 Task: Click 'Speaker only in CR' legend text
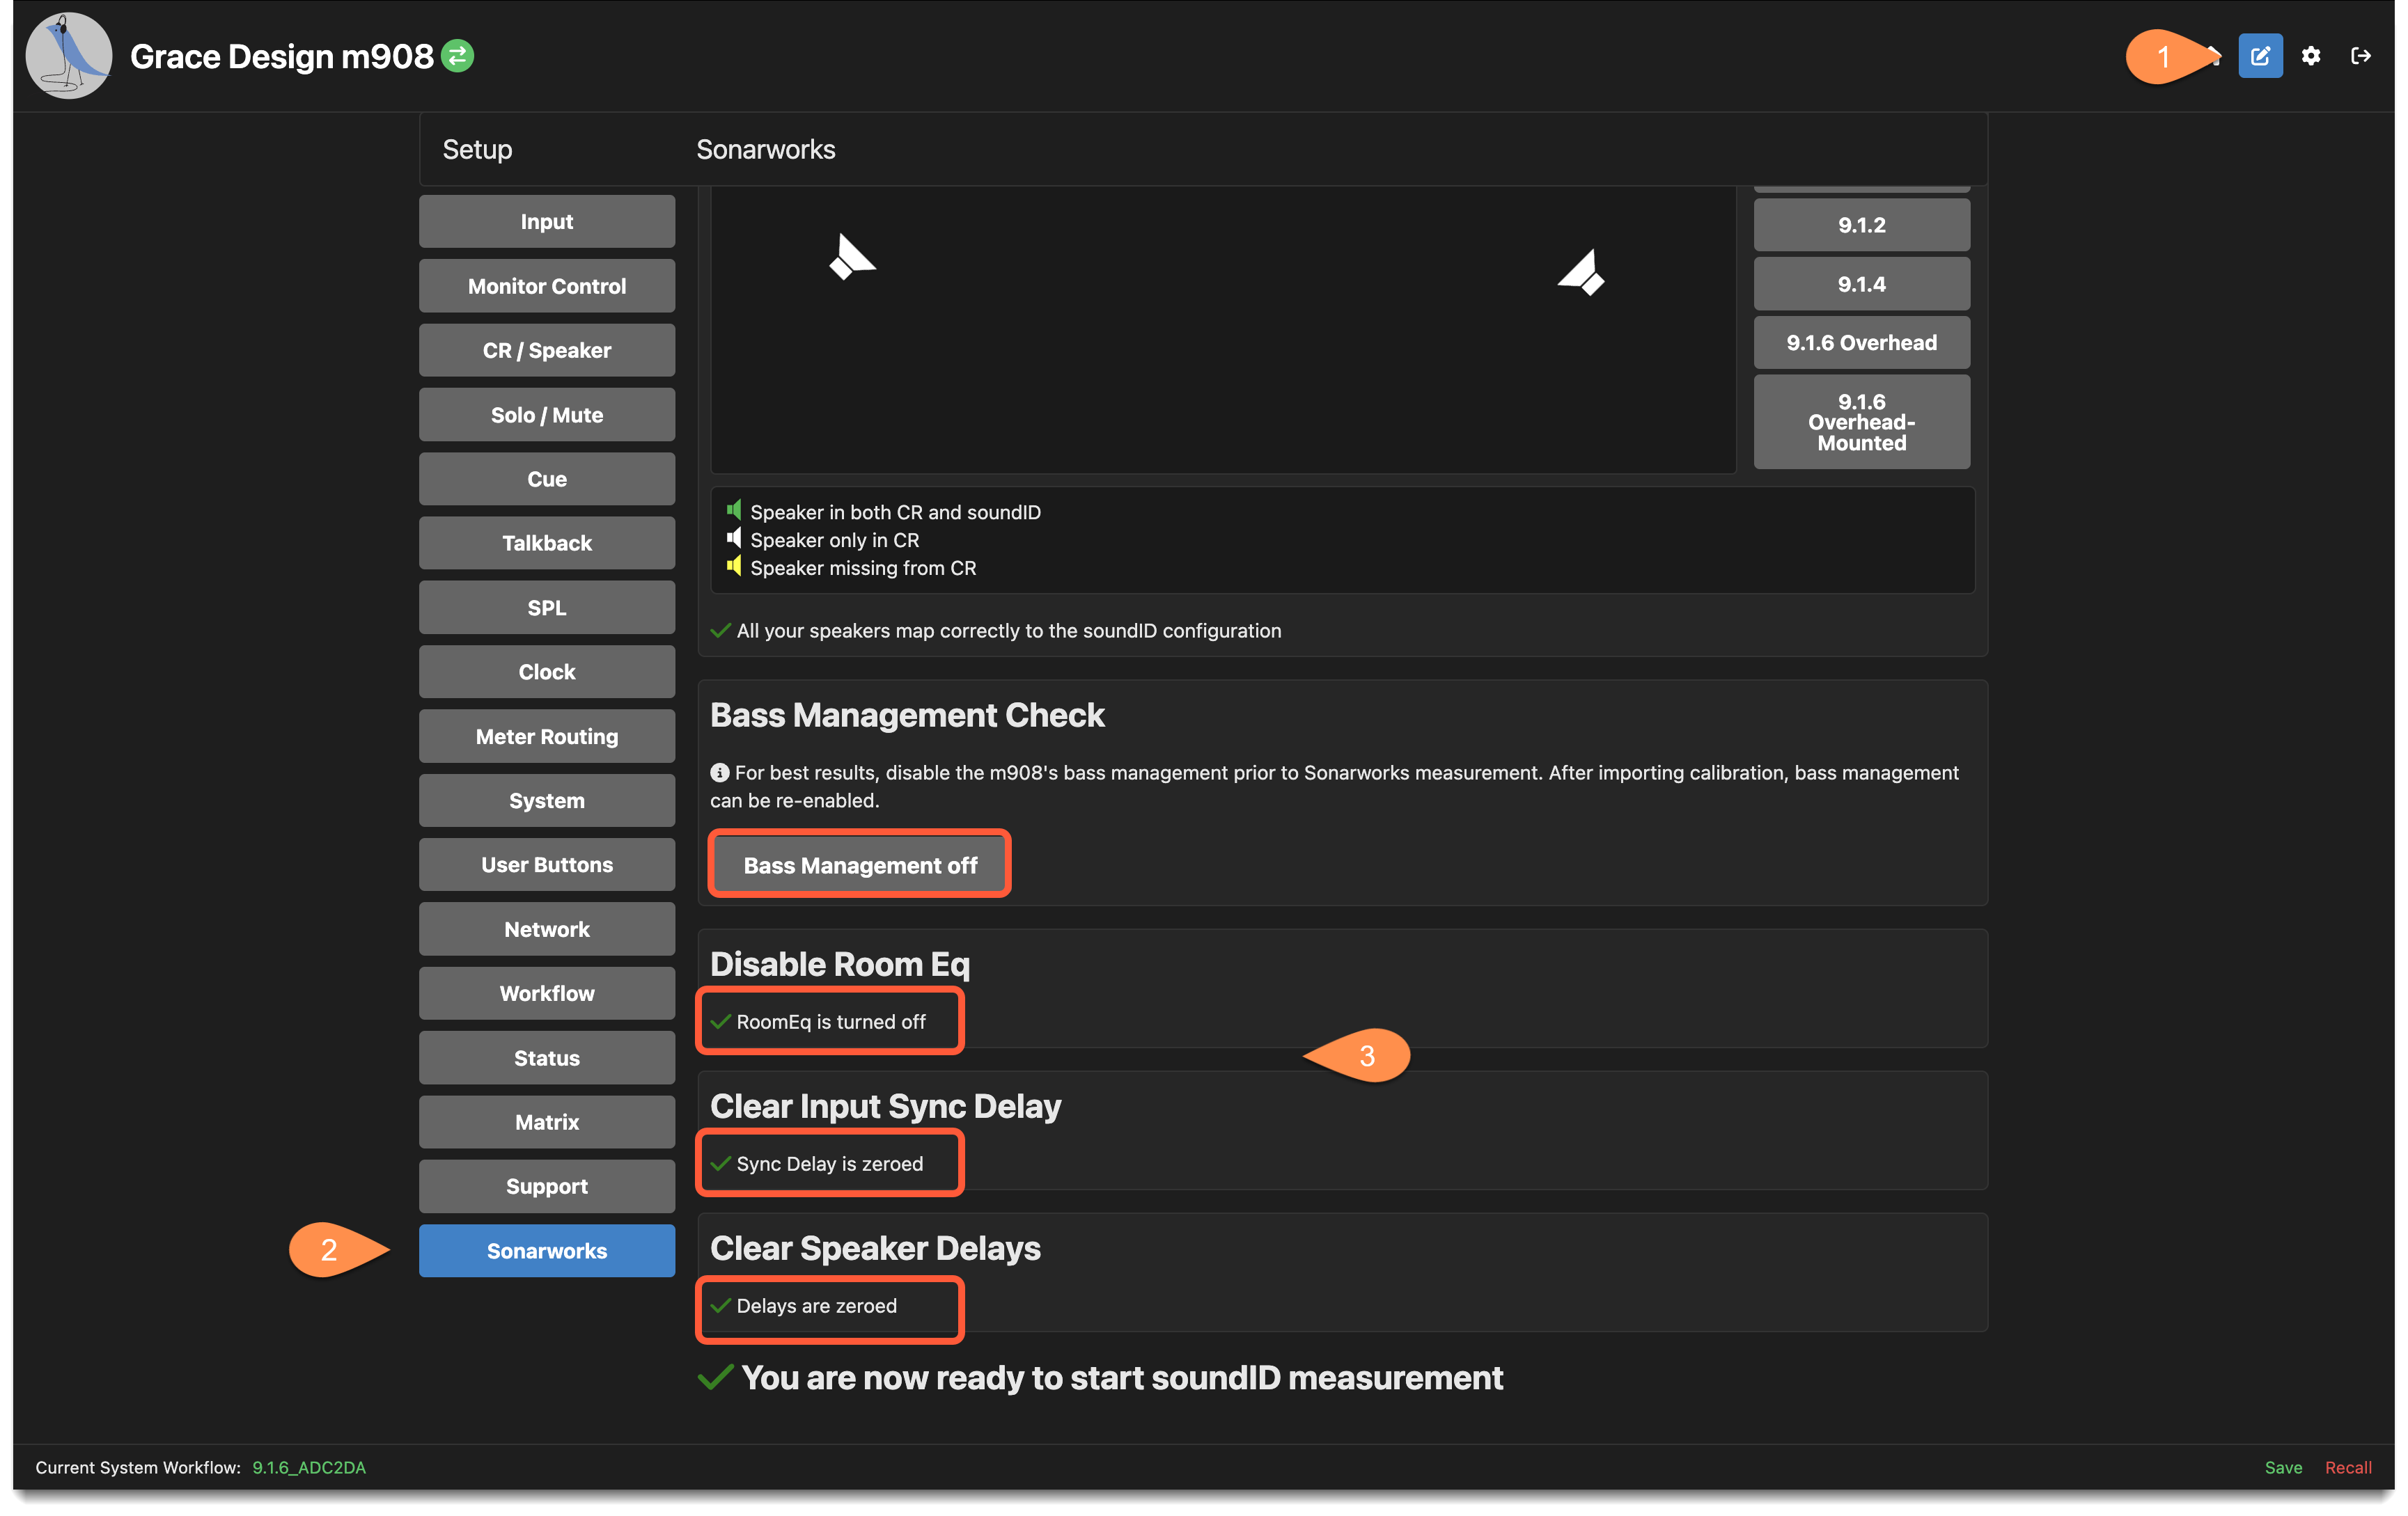pos(834,539)
